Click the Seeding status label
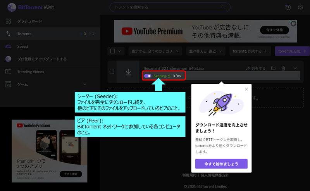The width and height of the screenshot is (310, 191). [x=160, y=76]
